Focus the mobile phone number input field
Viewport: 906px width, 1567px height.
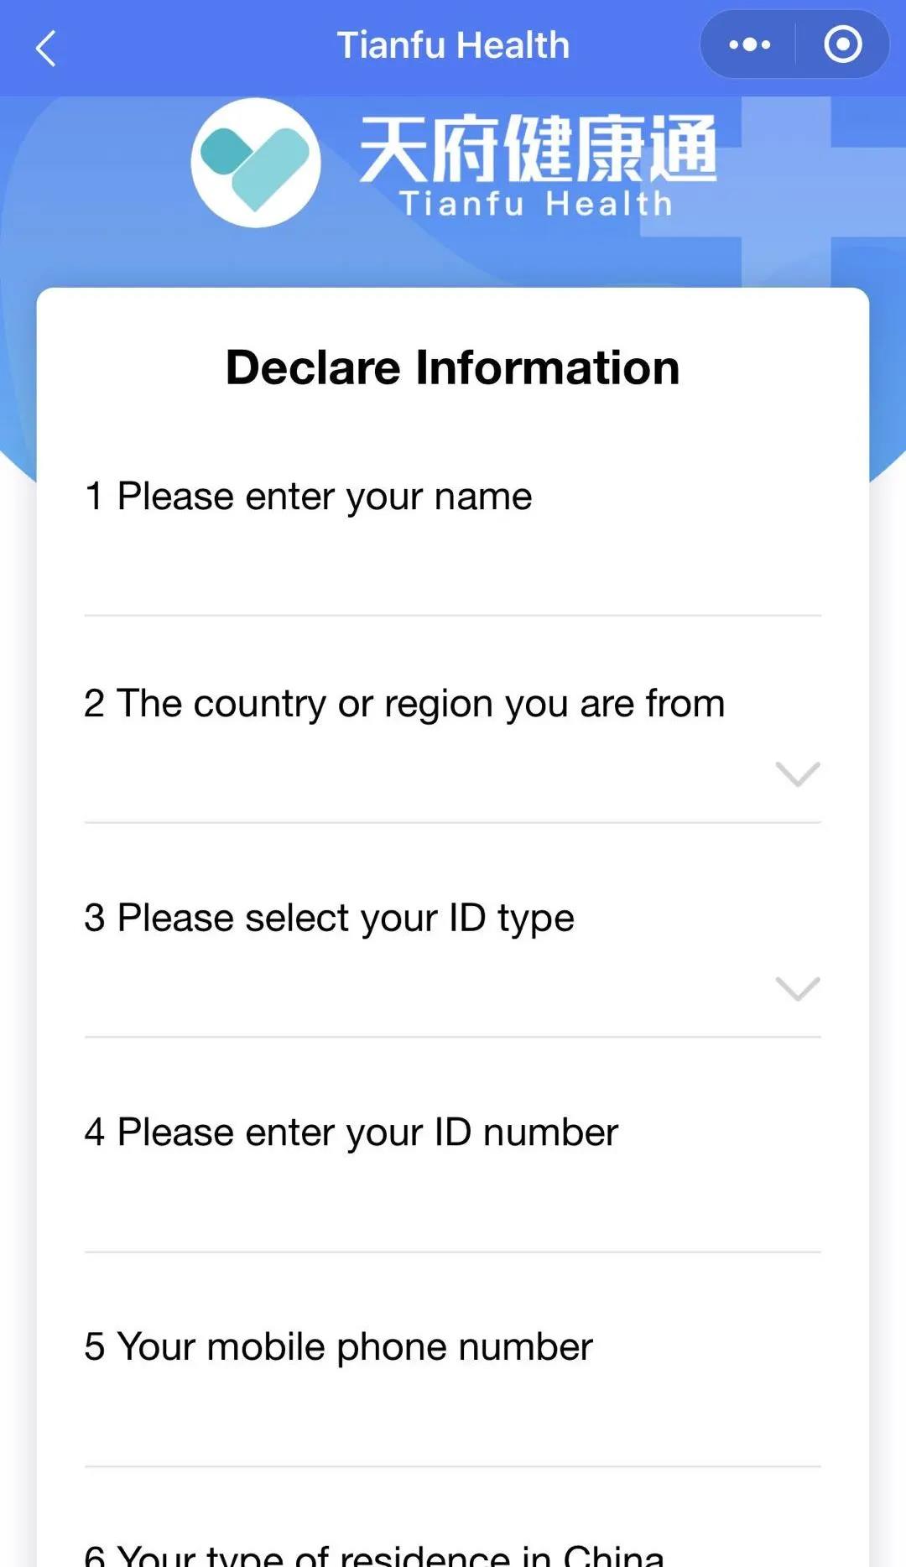(452, 1419)
